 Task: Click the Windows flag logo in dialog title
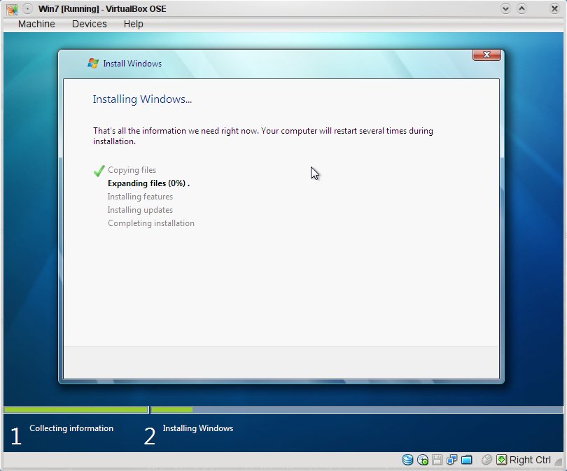(93, 63)
